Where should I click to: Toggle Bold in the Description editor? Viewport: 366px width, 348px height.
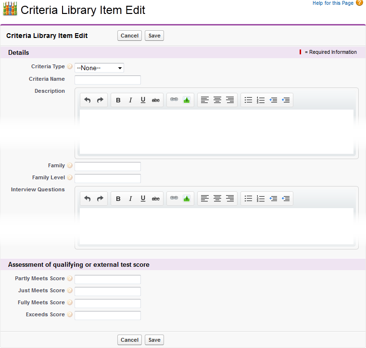click(x=118, y=100)
